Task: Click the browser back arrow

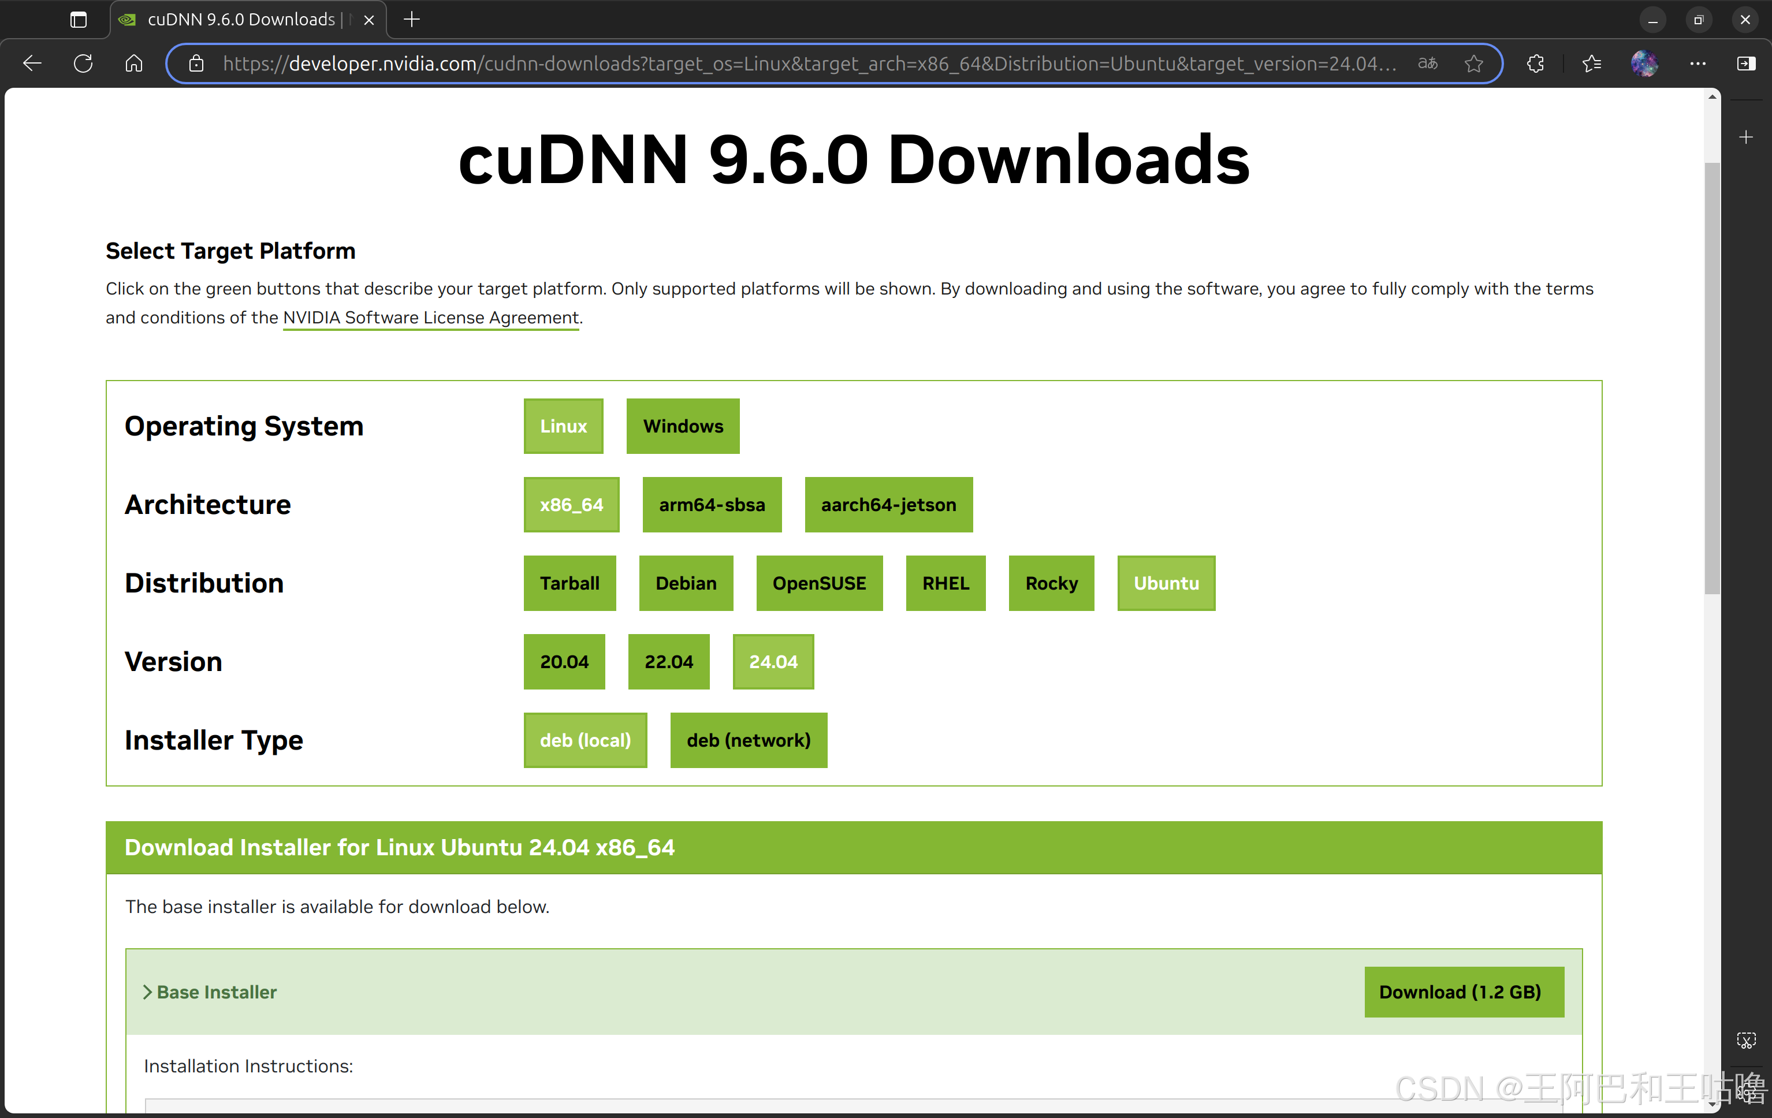Action: click(32, 64)
